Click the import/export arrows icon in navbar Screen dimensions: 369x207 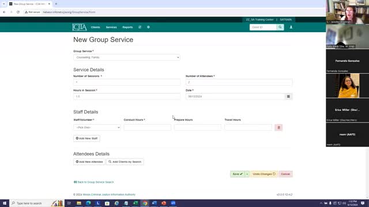tap(140, 27)
